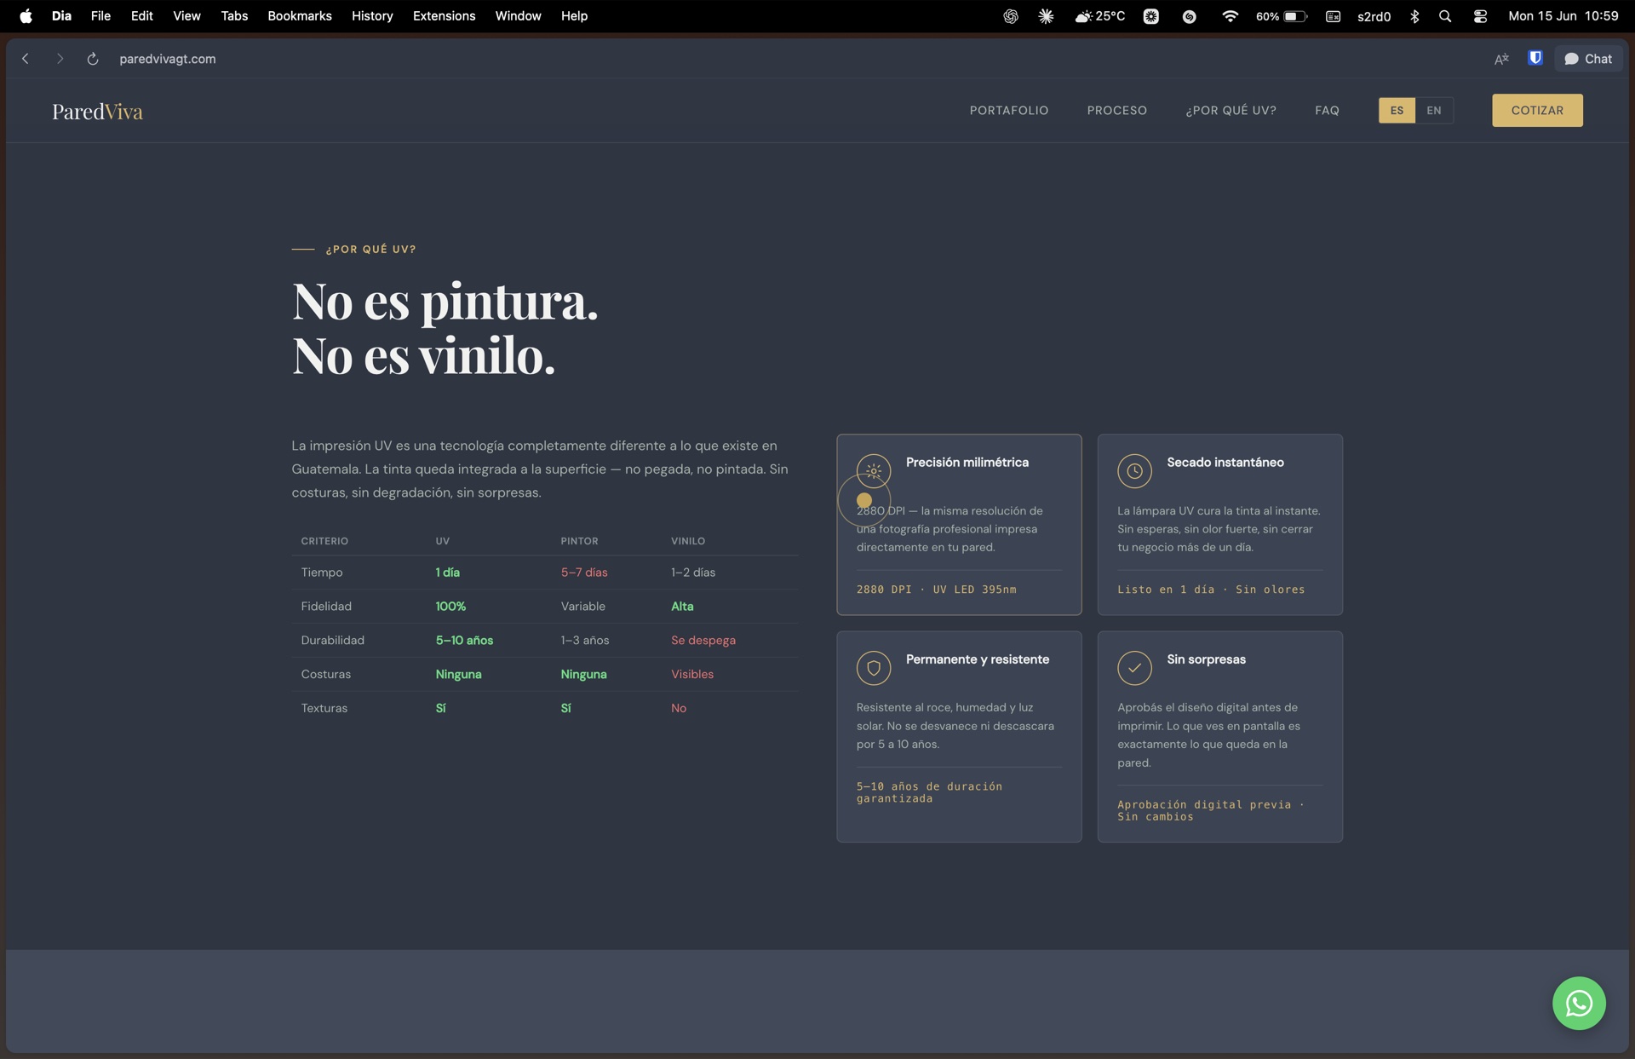Click the paredvivagt.com address bar
Viewport: 1635px width, 1059px height.
[168, 59]
